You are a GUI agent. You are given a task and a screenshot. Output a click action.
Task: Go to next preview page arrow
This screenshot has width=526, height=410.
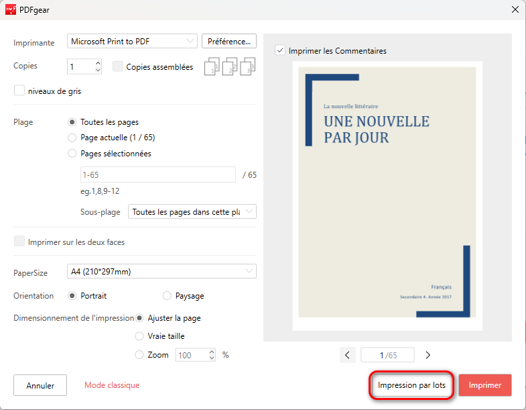428,355
